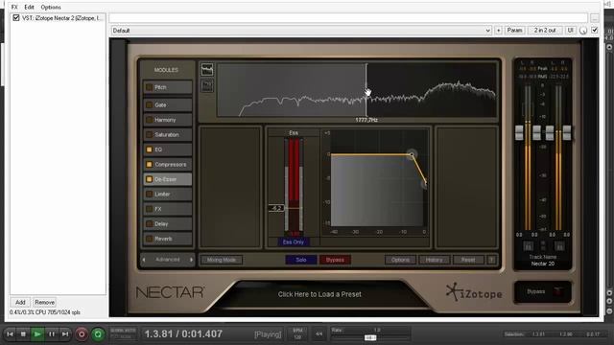Disable the EQ module enable square
614x345 pixels.
[150, 149]
